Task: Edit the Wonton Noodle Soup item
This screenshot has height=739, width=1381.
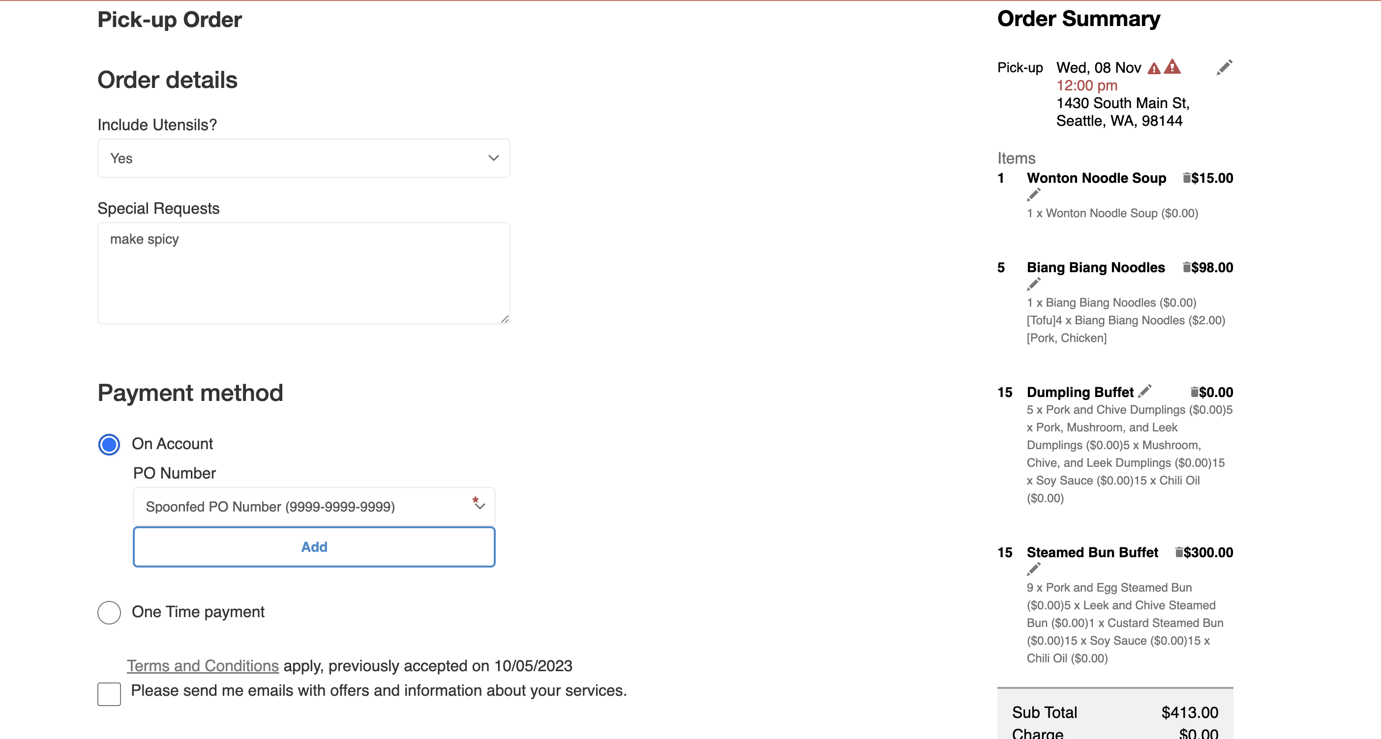Action: [x=1034, y=195]
